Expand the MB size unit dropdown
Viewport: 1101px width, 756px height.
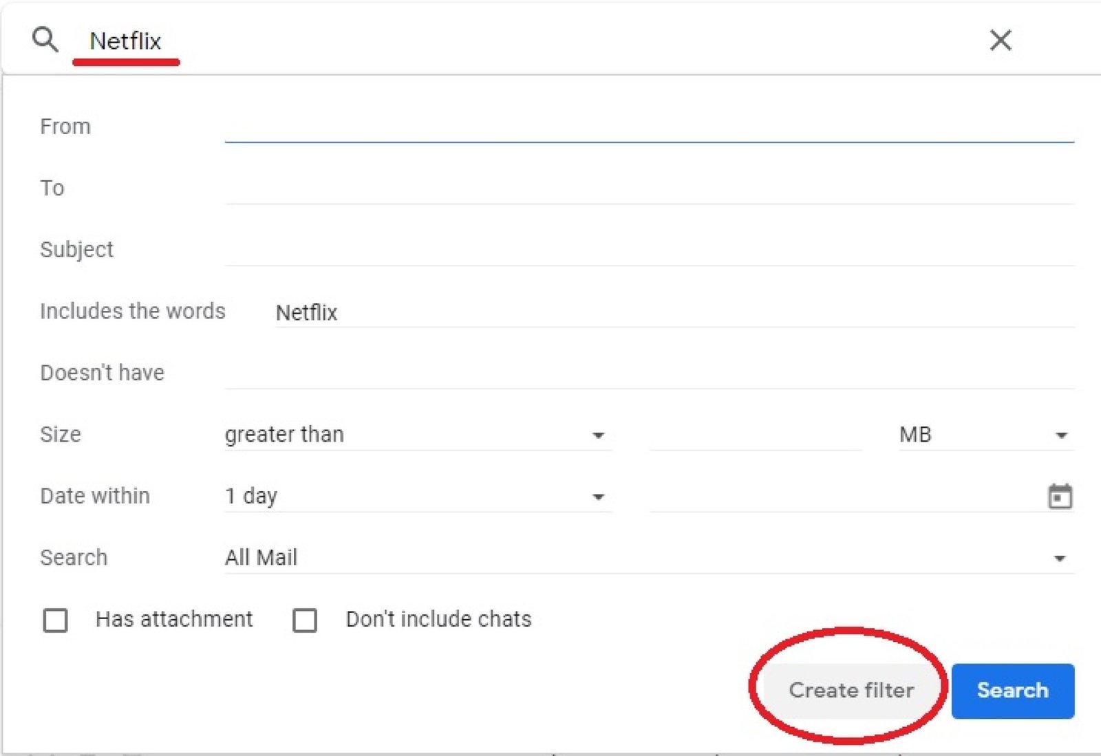pyautogui.click(x=986, y=435)
